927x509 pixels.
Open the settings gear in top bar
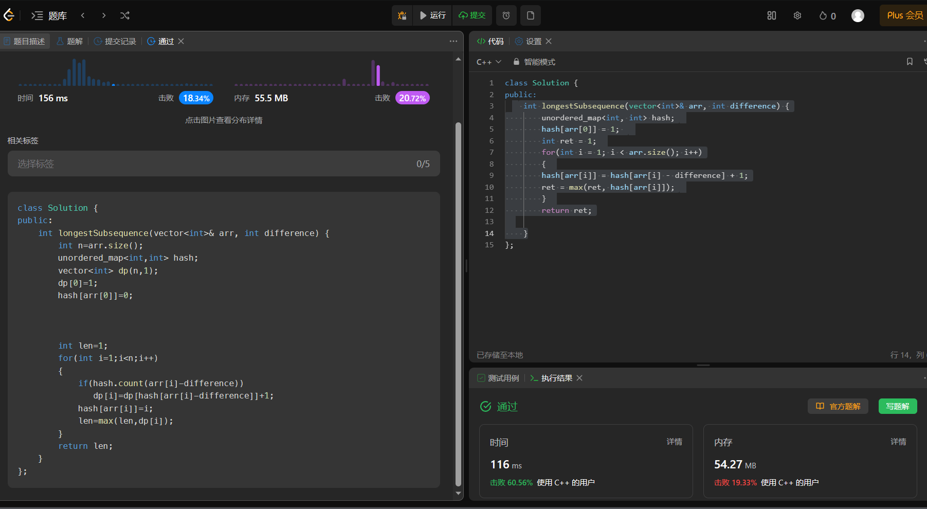coord(797,15)
